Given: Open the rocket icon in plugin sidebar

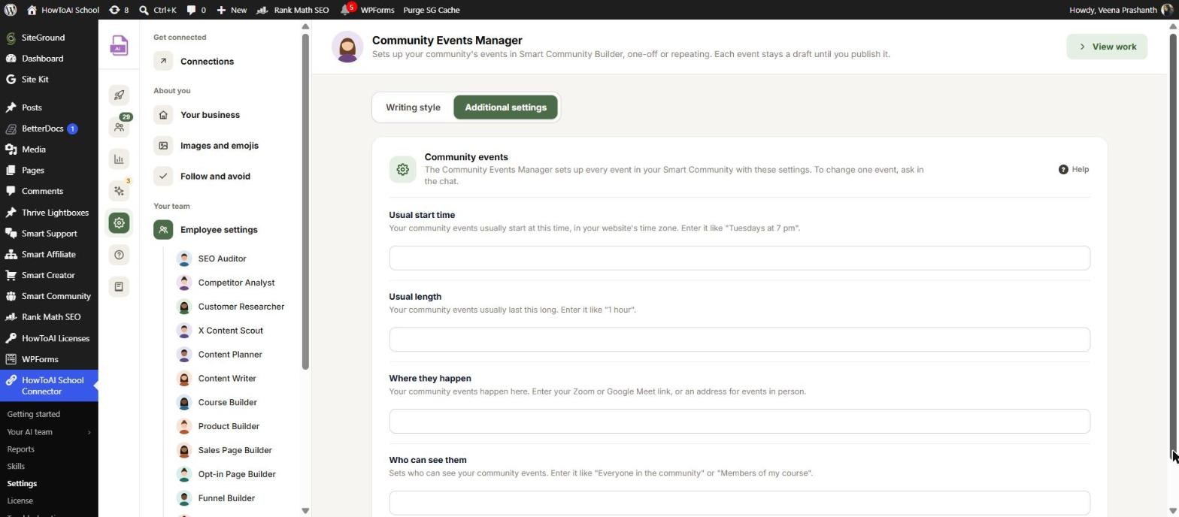Looking at the screenshot, I should pyautogui.click(x=119, y=95).
